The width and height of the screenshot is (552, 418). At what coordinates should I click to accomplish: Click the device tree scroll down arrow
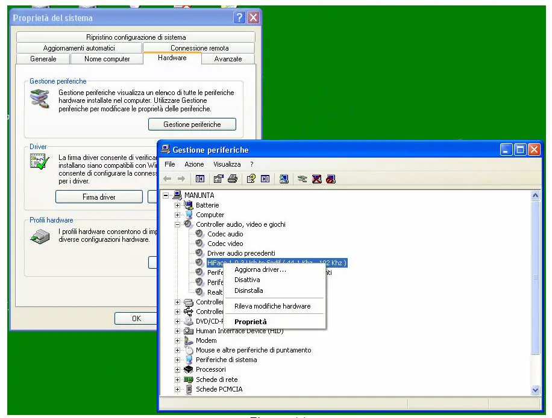(536, 390)
